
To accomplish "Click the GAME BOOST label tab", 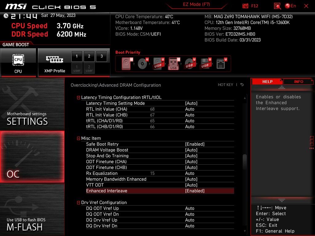I will [x=16, y=45].
